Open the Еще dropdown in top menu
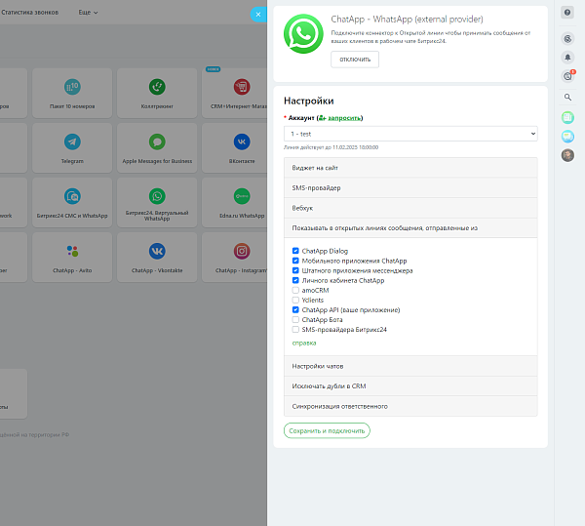 (x=88, y=13)
